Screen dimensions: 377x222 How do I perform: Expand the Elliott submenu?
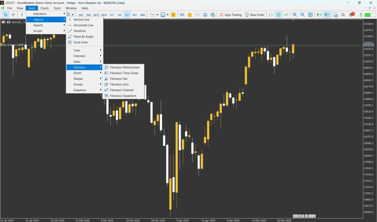(84, 73)
